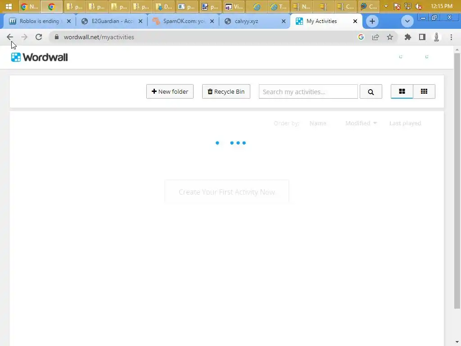Screen dimensions: 461x346
Task: Open the Chrome profile avatar
Action: point(437,37)
